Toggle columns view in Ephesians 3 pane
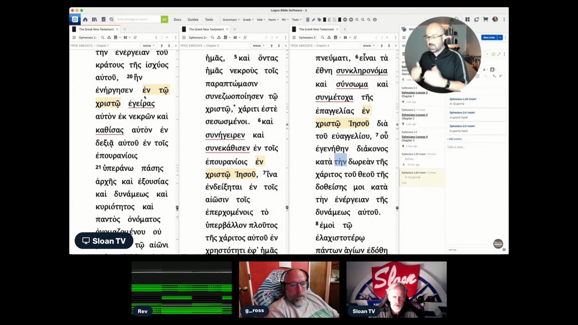The height and width of the screenshot is (325, 578). (x=345, y=37)
